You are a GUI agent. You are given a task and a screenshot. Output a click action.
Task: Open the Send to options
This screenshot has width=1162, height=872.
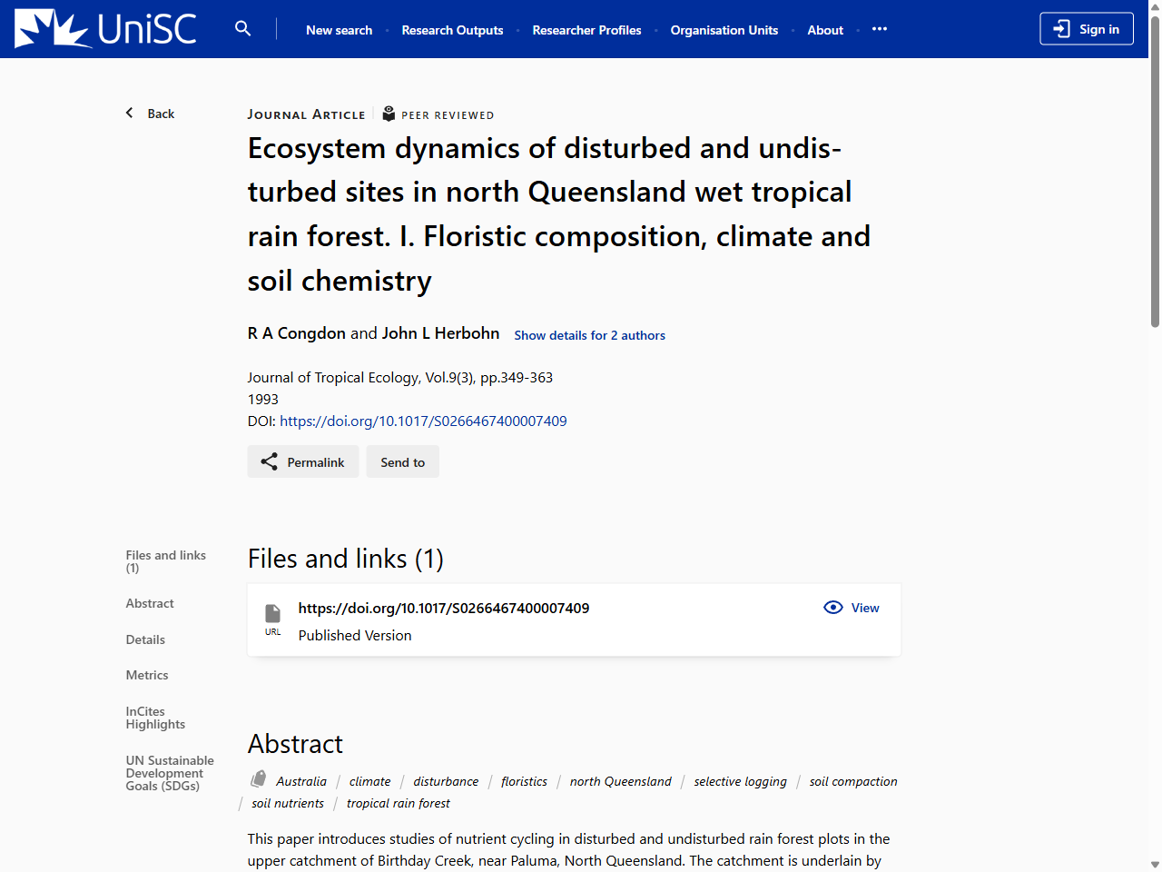402,461
